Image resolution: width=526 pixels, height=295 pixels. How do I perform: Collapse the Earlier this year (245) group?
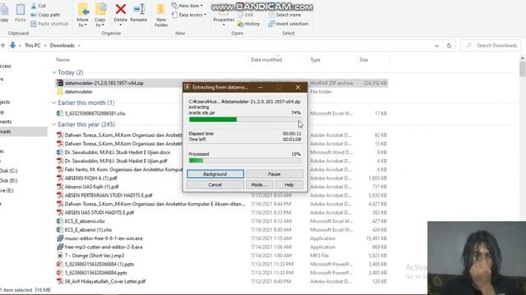click(54, 125)
